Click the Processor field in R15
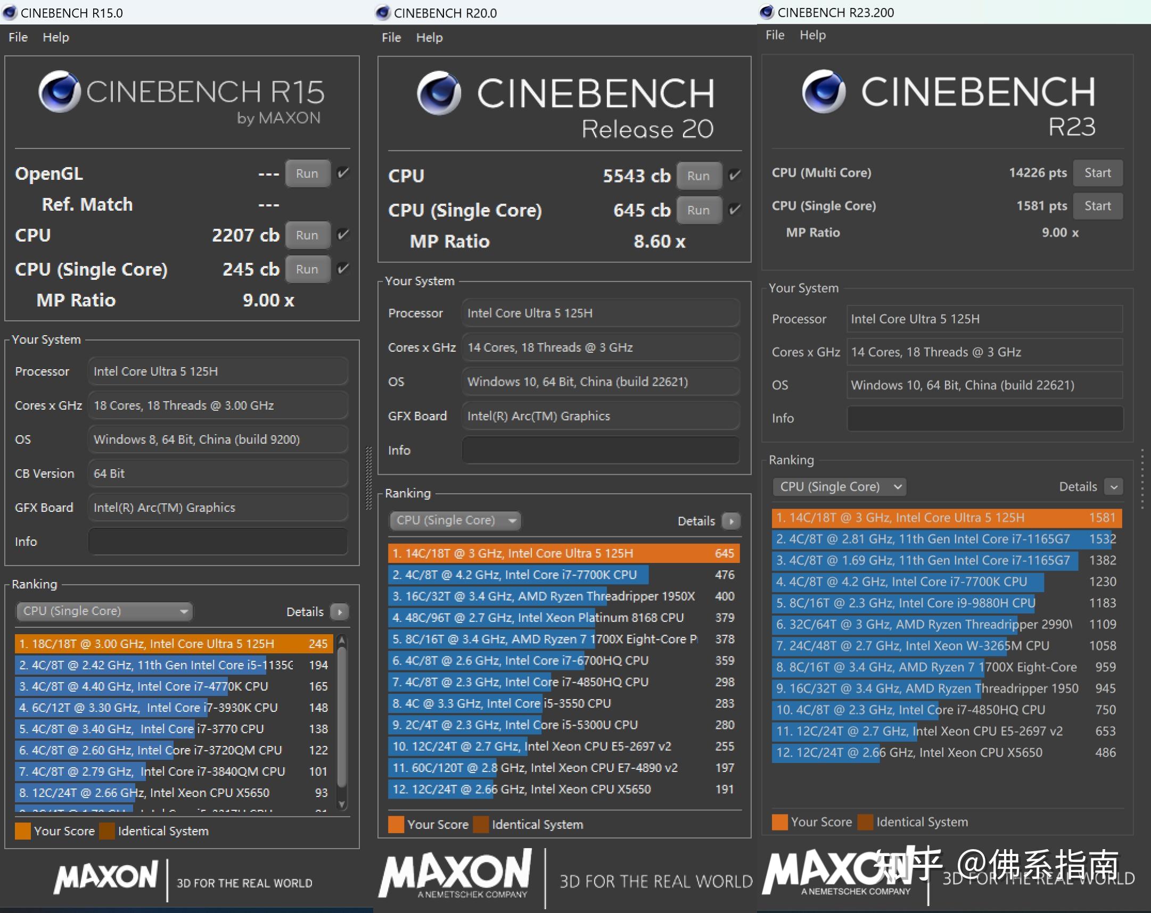This screenshot has height=913, width=1151. [218, 371]
